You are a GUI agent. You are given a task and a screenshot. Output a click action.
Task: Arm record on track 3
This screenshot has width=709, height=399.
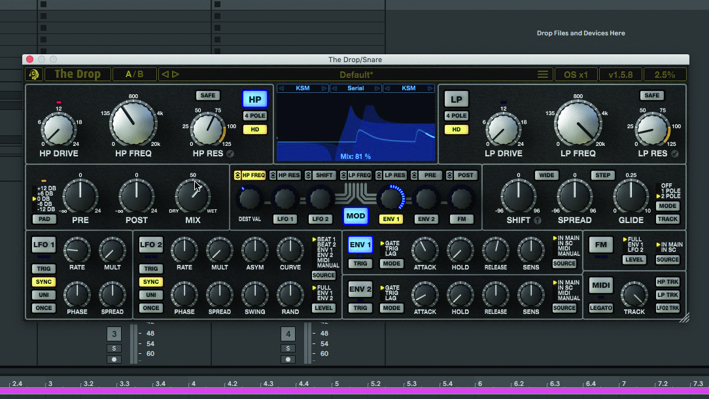coord(114,360)
